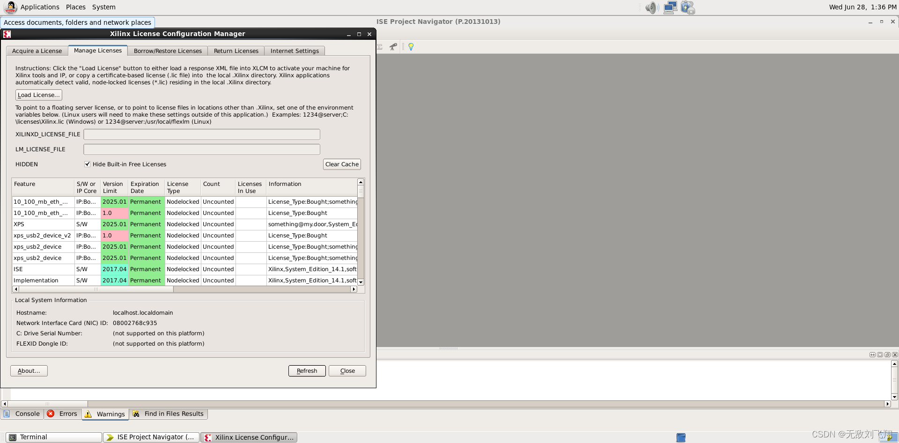
Task: Click the Count column header
Action: click(218, 187)
